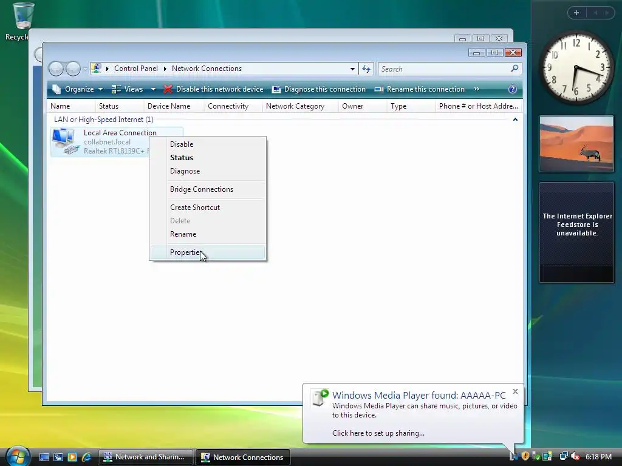The image size is (622, 466).
Task: Launch Internet Explorer from quick launch
Action: tap(86, 457)
